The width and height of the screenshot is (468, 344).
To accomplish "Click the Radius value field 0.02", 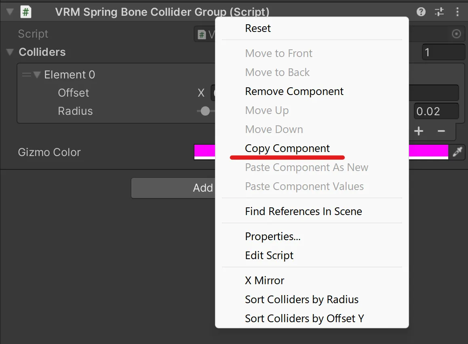I will pyautogui.click(x=436, y=112).
